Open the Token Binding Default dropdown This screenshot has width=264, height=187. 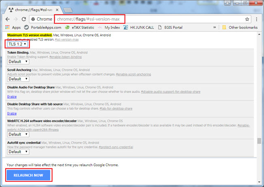coord(18,62)
